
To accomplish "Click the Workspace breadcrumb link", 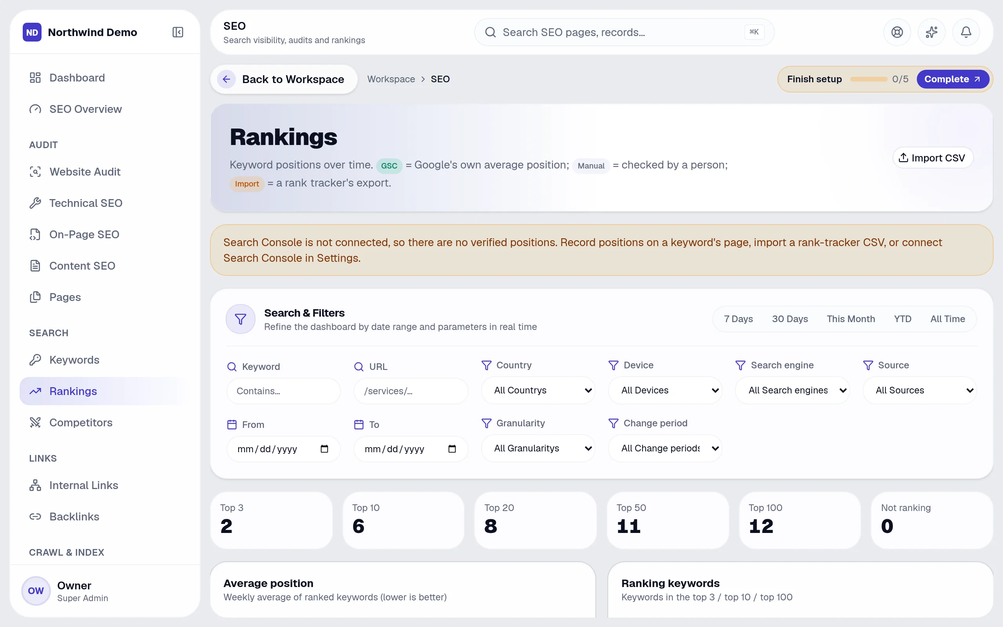I will click(x=391, y=79).
